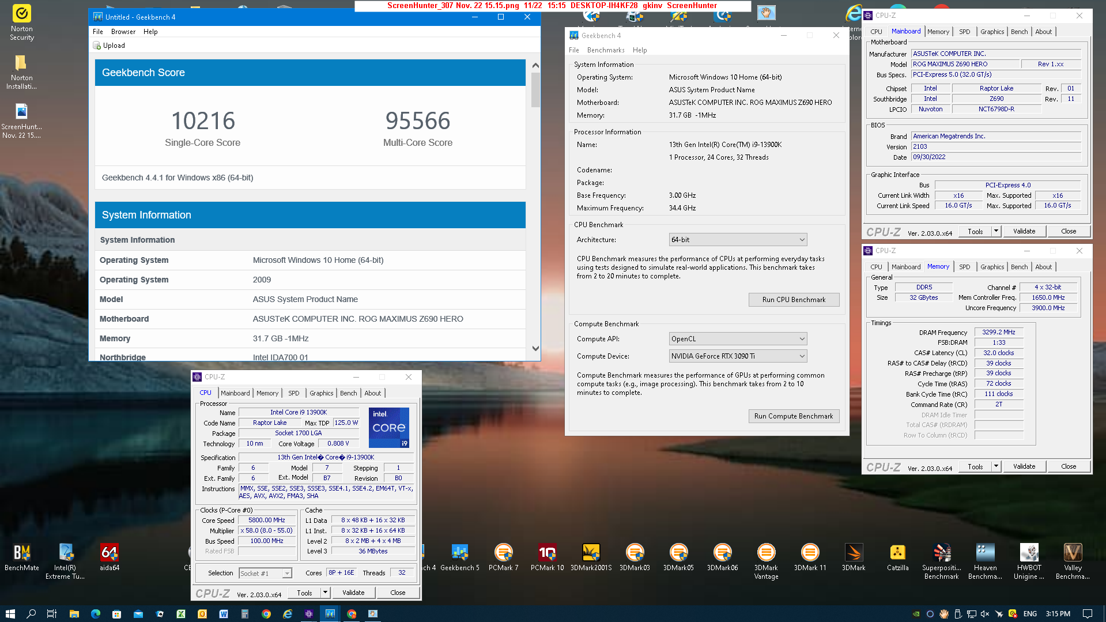Image resolution: width=1106 pixels, height=622 pixels.
Task: Open the 3DMark desktop shortcut
Action: pyautogui.click(x=854, y=557)
